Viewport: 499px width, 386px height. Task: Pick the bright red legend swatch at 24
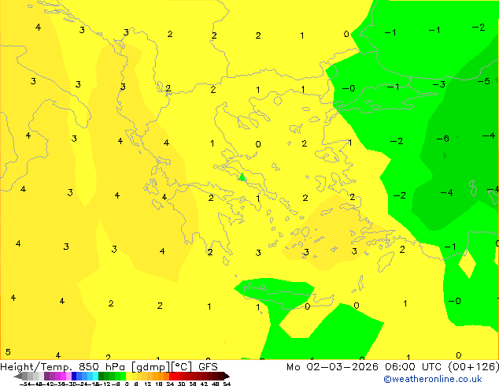click(172, 376)
